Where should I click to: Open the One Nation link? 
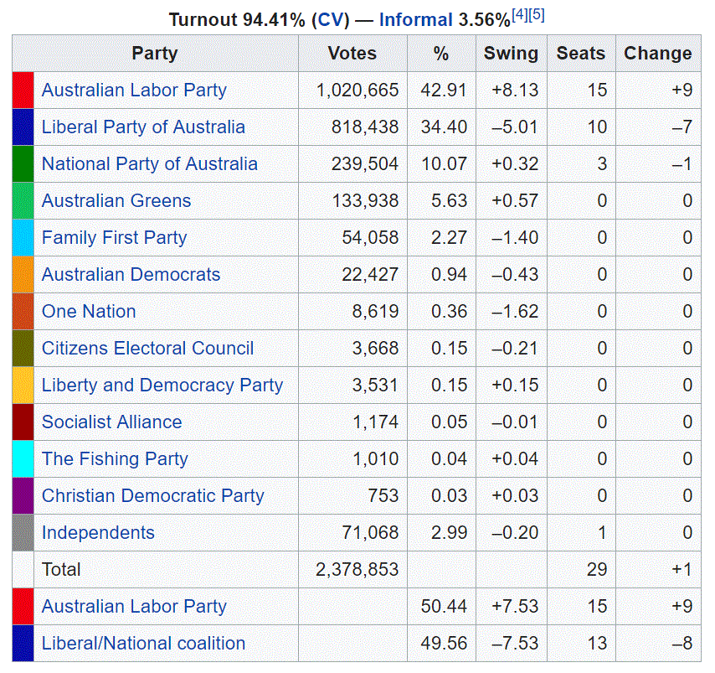[x=89, y=312]
